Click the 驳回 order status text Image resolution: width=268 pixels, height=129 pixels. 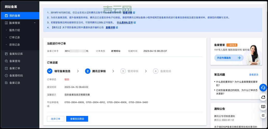coord(67,79)
